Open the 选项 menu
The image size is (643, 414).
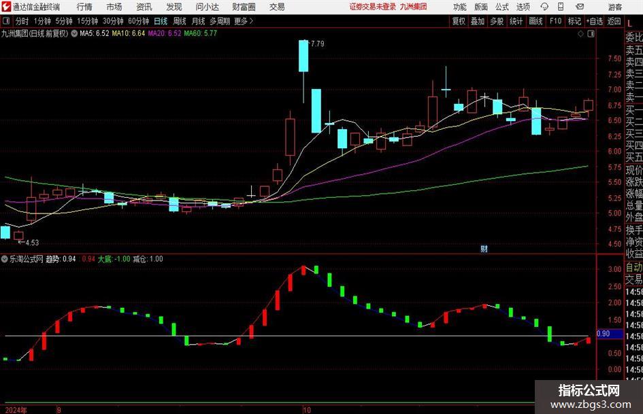[x=523, y=7]
